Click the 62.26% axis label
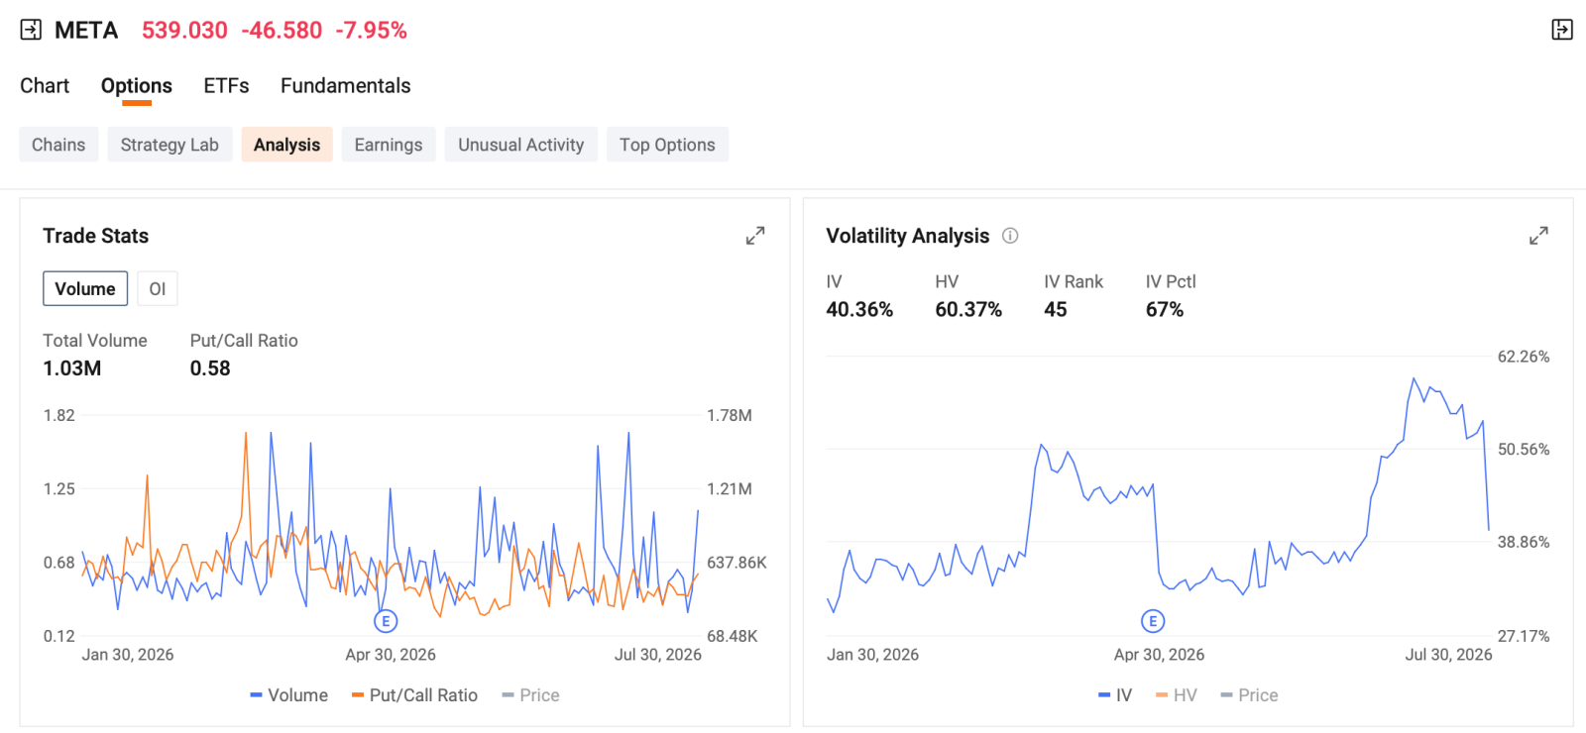1586x733 pixels. click(1524, 357)
